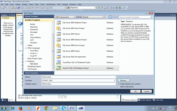177x111 pixels.
Task: Open the Analyze menu
Action: tap(65, 5)
